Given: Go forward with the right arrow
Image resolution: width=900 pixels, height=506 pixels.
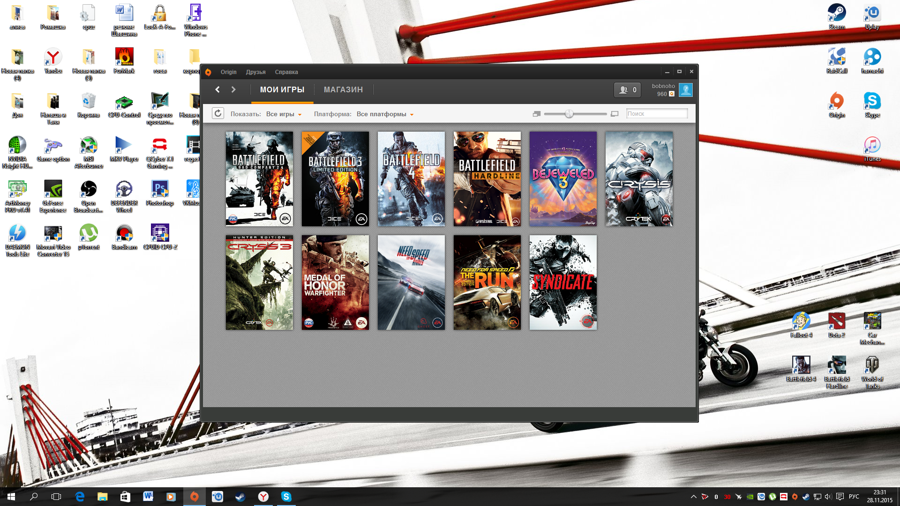Looking at the screenshot, I should [x=233, y=89].
